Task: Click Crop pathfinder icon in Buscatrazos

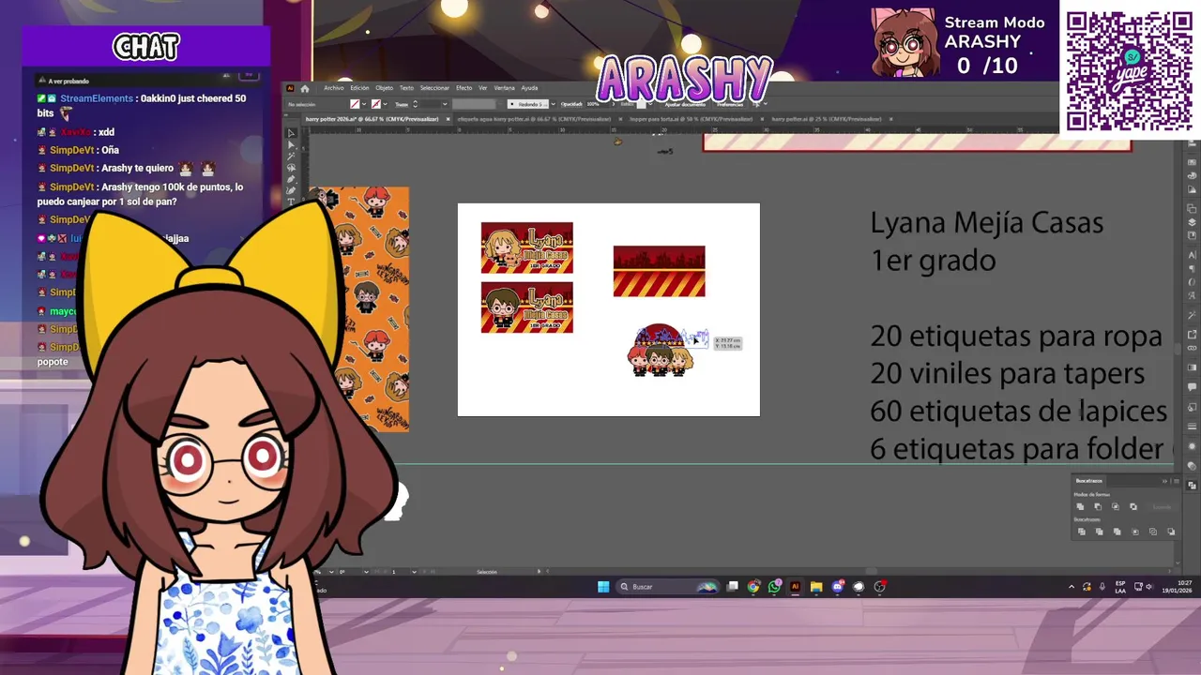Action: [x=1135, y=532]
